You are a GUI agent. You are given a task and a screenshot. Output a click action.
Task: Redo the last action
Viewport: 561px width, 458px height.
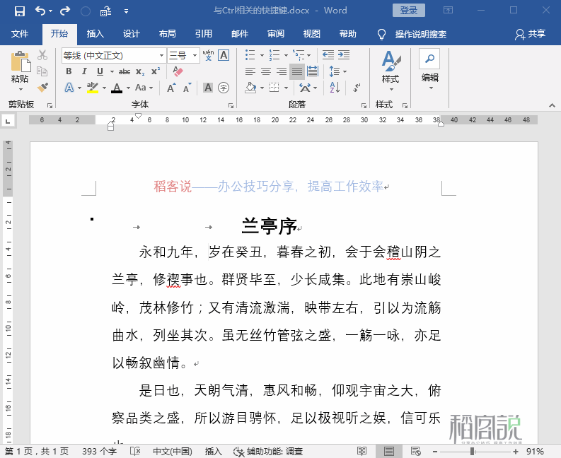click(65, 11)
